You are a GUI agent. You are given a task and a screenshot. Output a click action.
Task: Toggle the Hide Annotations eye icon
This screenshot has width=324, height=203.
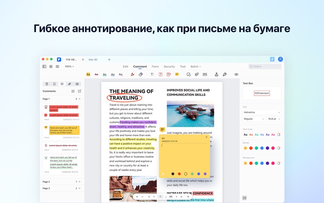pos(236,74)
